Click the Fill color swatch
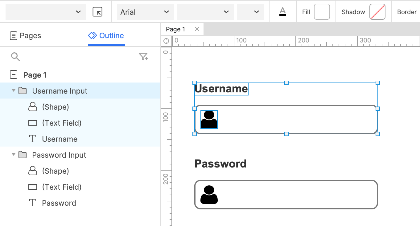420x226 pixels. coord(322,12)
